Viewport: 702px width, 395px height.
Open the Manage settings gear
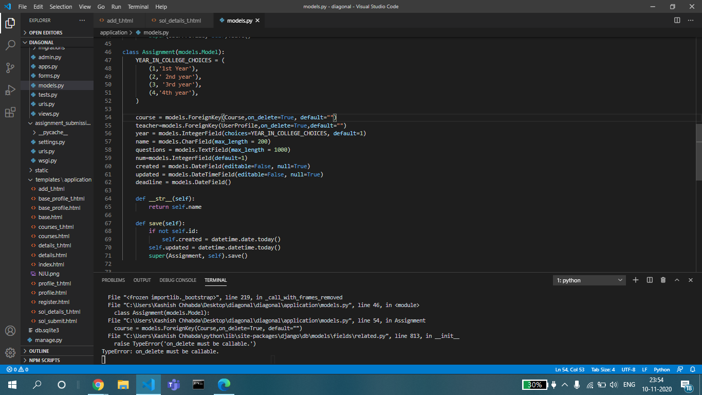click(x=10, y=352)
